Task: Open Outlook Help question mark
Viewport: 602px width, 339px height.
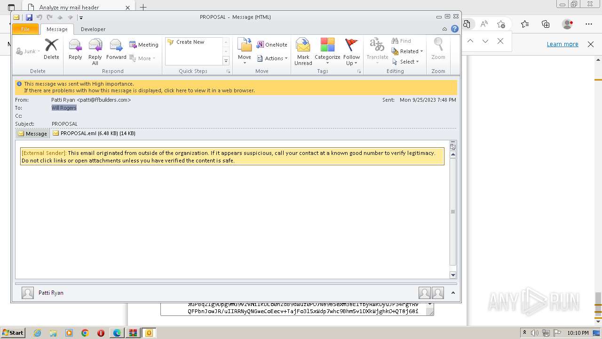Action: pos(455,29)
